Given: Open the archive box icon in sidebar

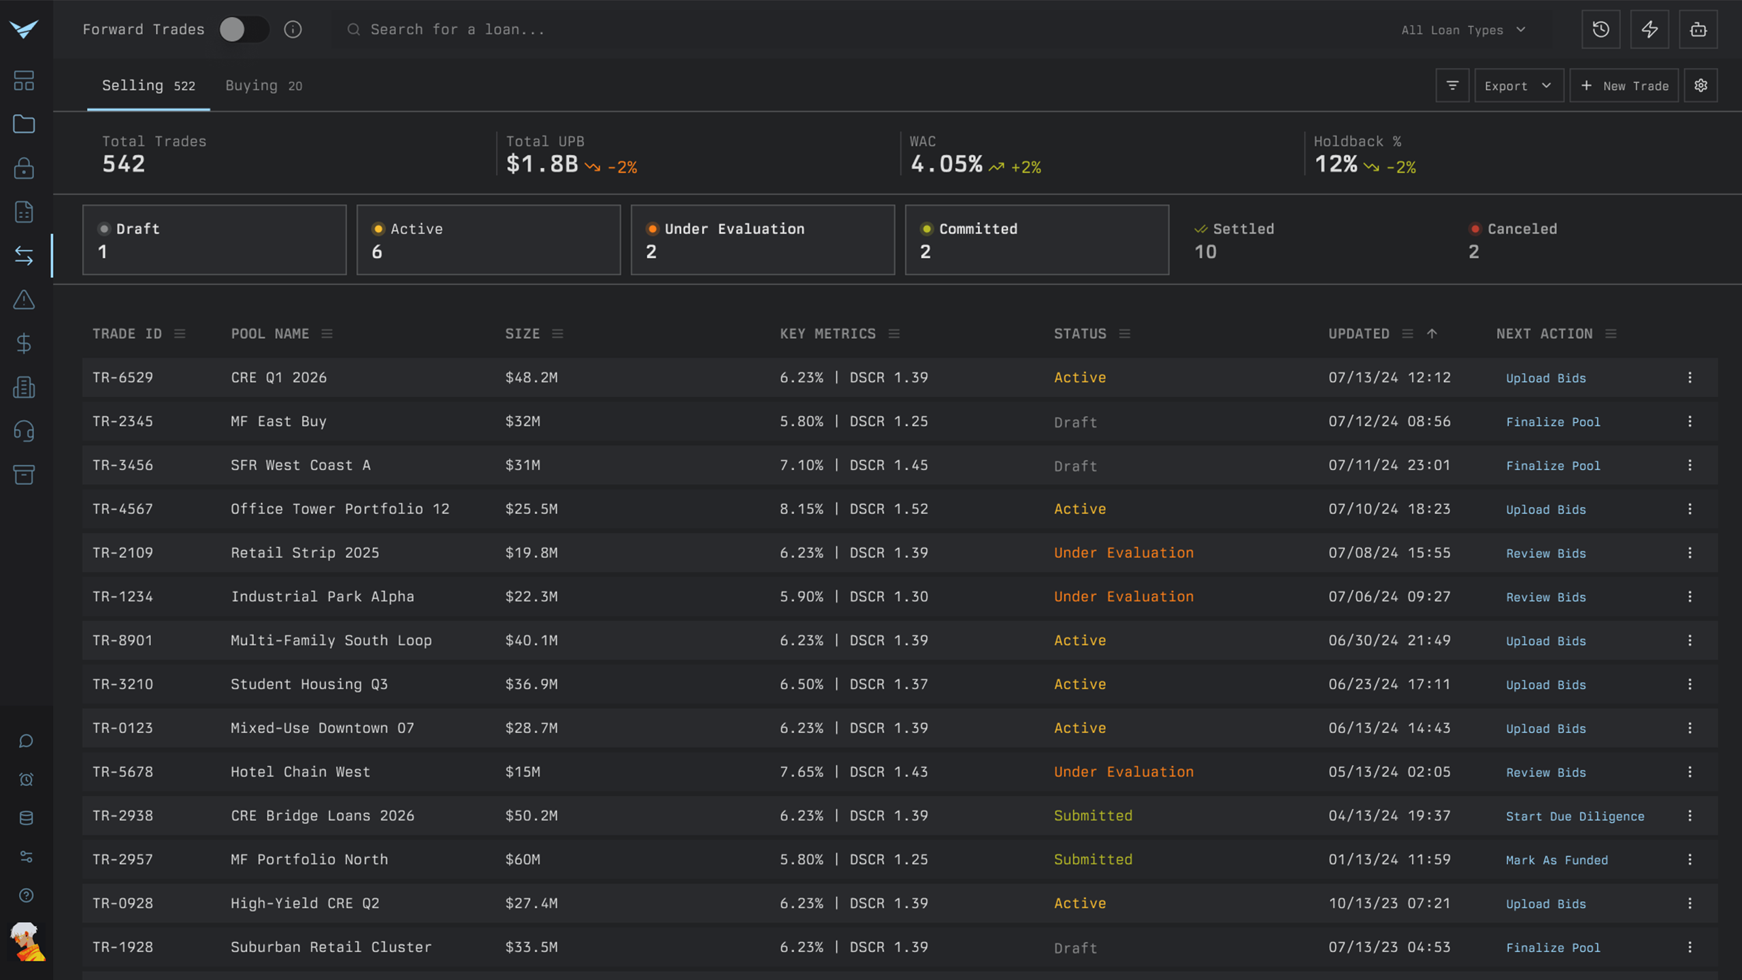Looking at the screenshot, I should click(24, 474).
